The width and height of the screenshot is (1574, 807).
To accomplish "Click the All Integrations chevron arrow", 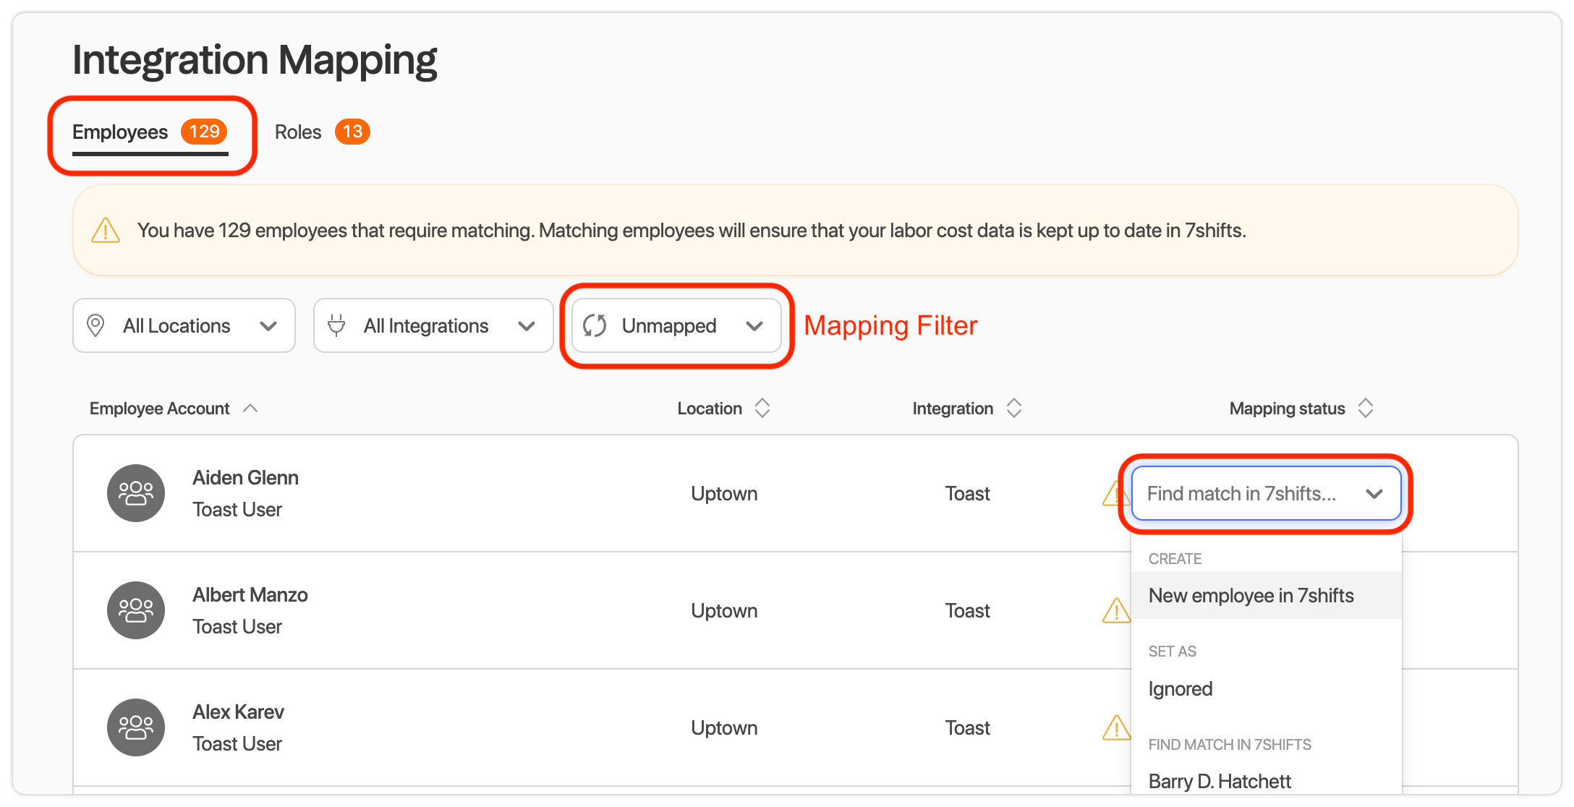I will coord(527,326).
